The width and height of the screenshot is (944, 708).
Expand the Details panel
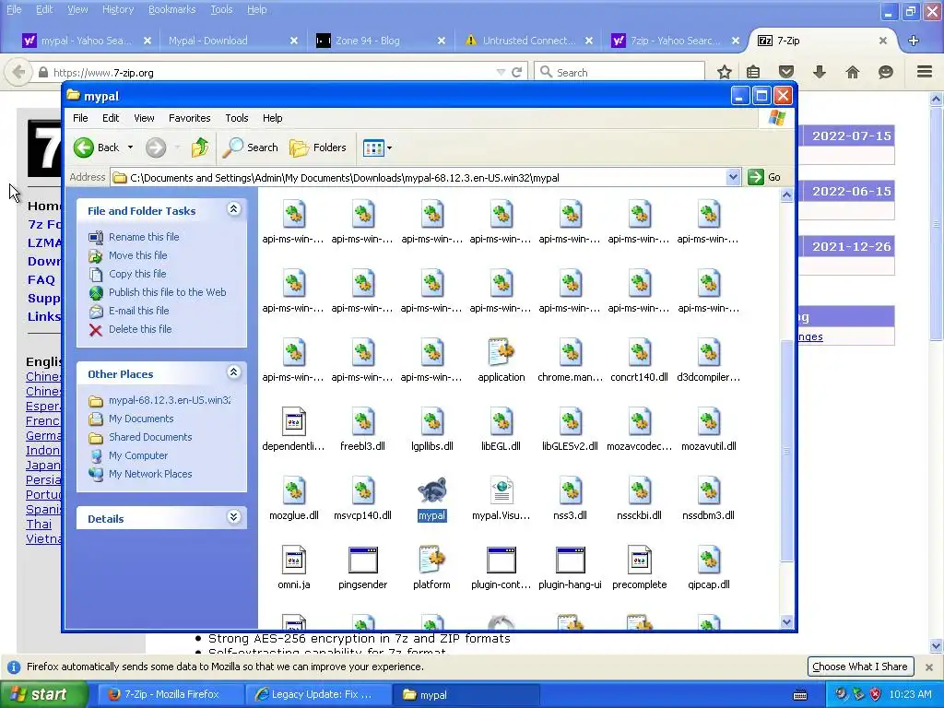coord(233,517)
